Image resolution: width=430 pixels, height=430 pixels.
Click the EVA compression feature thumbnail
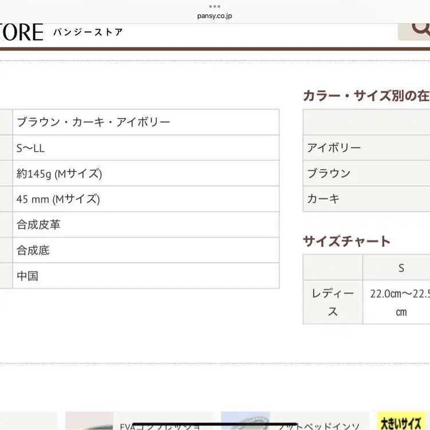click(139, 421)
